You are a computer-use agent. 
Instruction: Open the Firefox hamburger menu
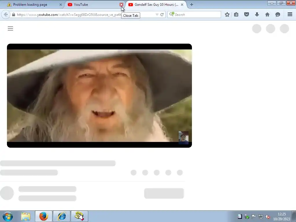tap(290, 14)
